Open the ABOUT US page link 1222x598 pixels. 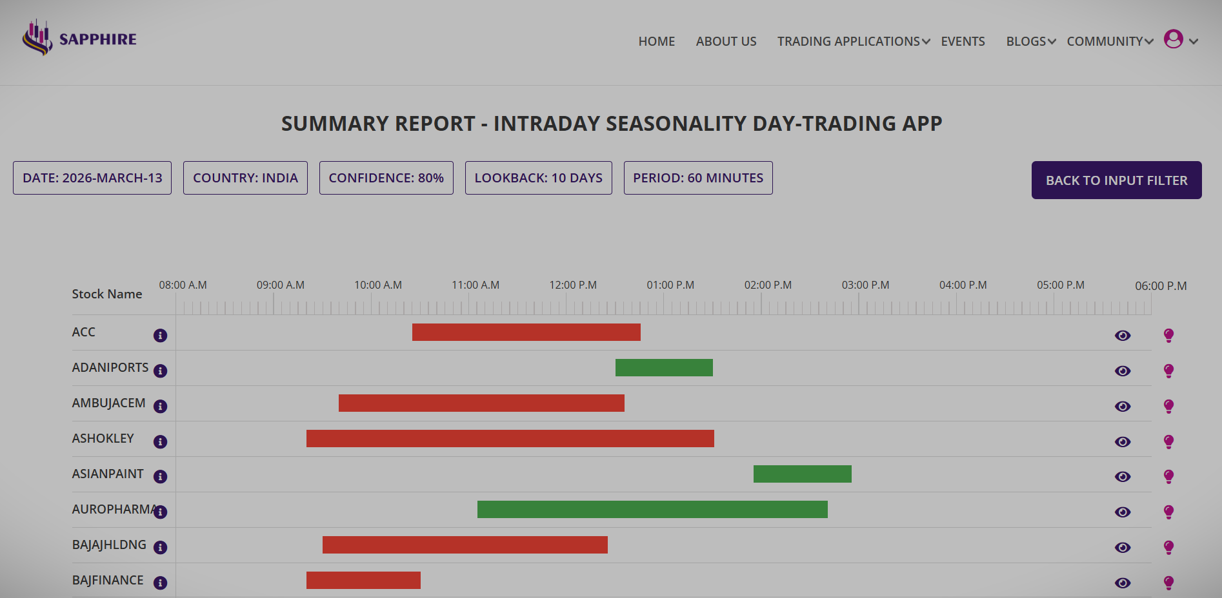click(726, 41)
